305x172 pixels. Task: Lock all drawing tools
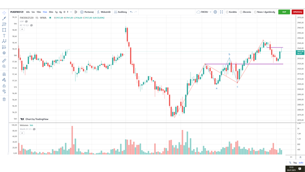tap(4, 86)
